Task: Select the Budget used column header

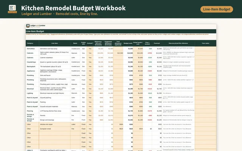Action: (128, 43)
